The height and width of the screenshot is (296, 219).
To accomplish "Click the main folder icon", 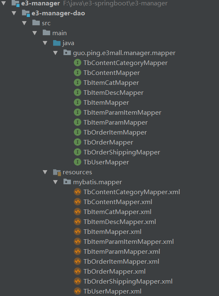I will tap(46, 32).
